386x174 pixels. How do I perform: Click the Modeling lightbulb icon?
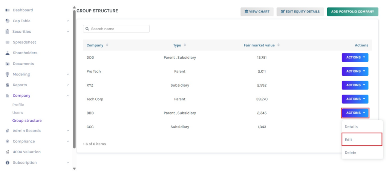[x=7, y=75]
